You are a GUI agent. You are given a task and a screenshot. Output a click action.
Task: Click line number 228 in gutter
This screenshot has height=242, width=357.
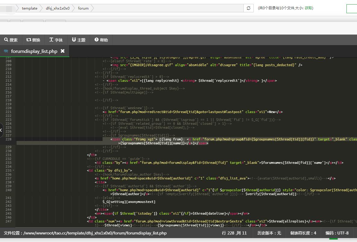8,139
